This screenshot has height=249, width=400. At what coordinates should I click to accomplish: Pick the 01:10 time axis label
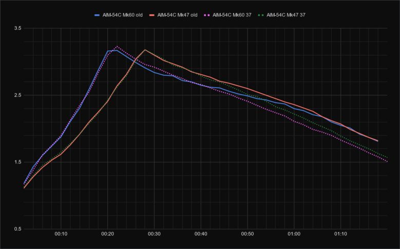click(x=340, y=234)
